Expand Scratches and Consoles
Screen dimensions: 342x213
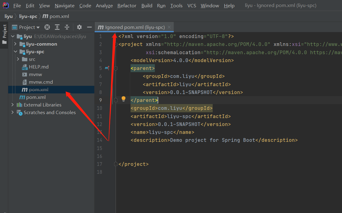tap(12, 113)
